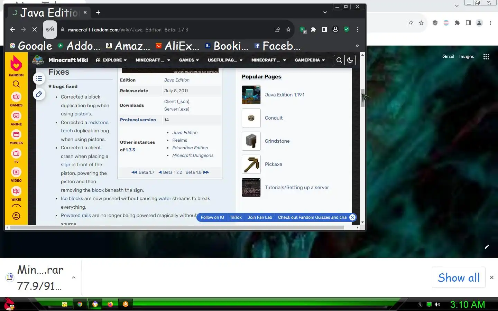Stop page loading with the X button

click(x=35, y=30)
